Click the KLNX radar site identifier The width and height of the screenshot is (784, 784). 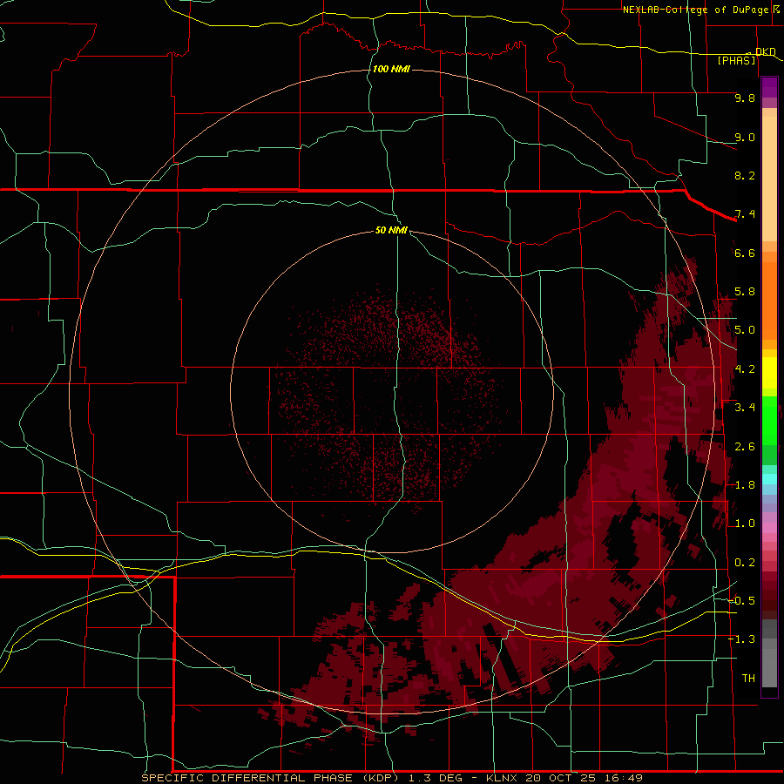(x=503, y=778)
